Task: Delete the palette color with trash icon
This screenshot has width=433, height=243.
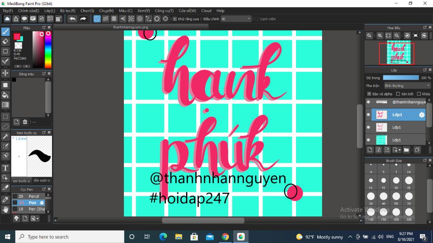Action: [25, 122]
